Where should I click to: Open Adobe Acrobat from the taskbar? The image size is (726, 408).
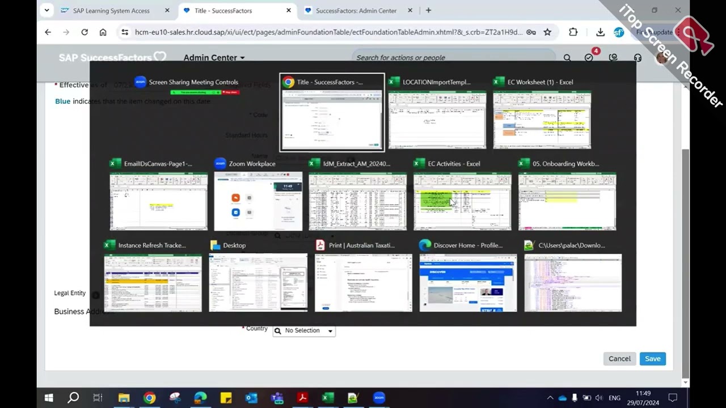click(x=302, y=398)
